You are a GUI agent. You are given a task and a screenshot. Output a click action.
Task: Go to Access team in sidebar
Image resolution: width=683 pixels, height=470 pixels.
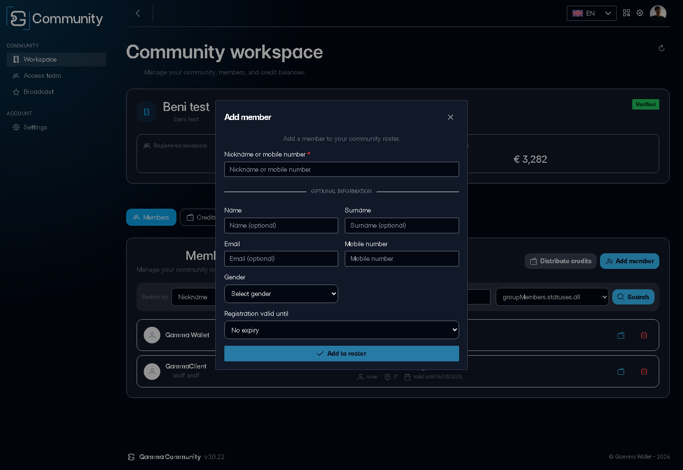56,75
